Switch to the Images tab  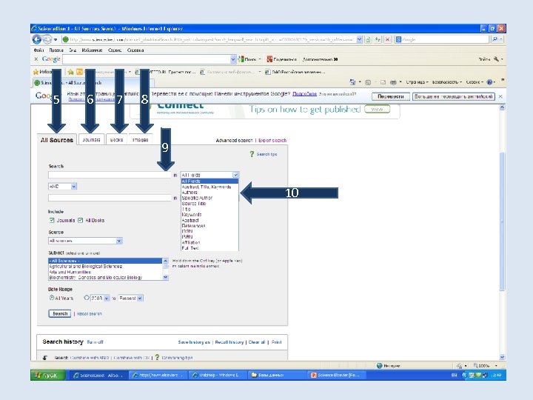140,140
